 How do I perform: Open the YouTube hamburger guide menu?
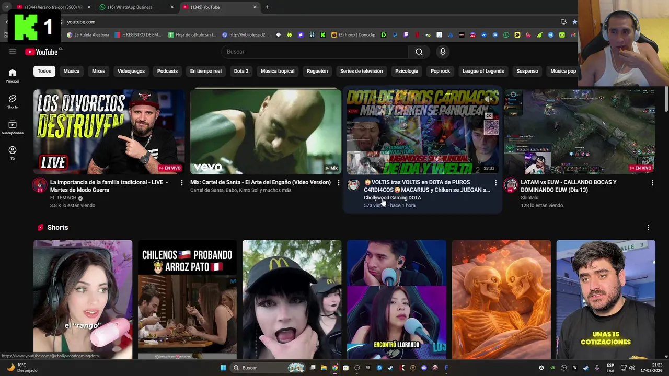(13, 52)
